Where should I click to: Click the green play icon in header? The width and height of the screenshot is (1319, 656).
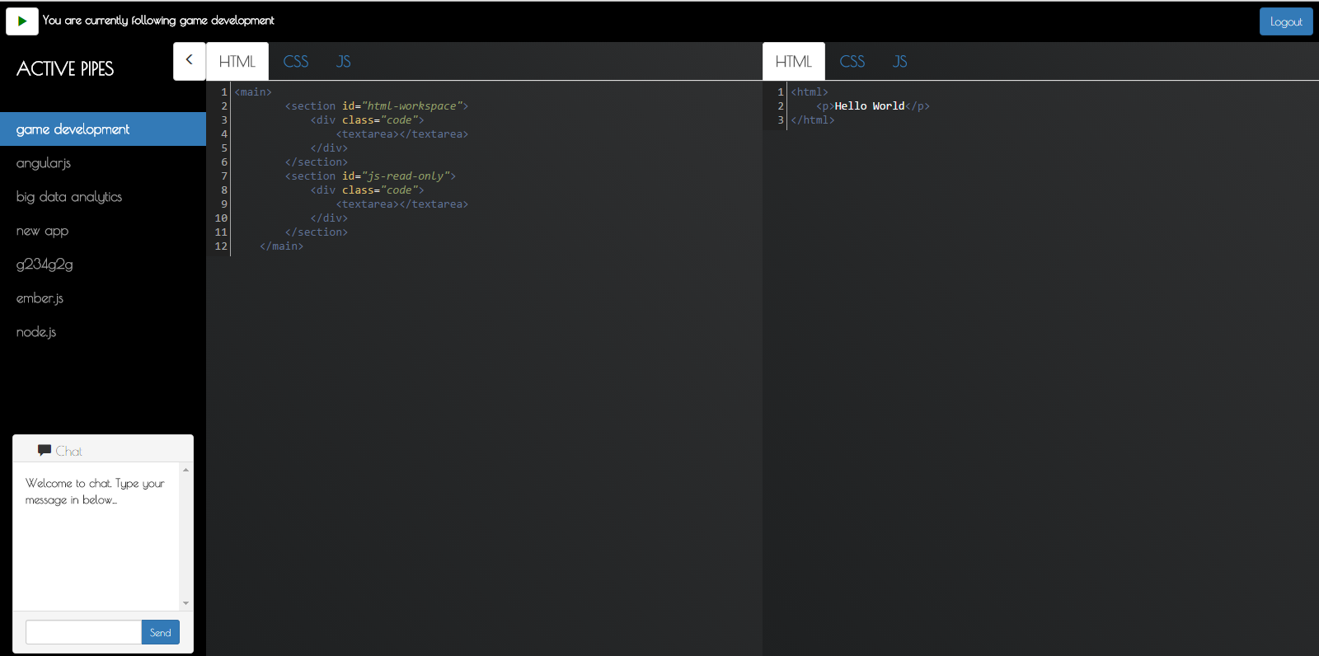pos(22,21)
